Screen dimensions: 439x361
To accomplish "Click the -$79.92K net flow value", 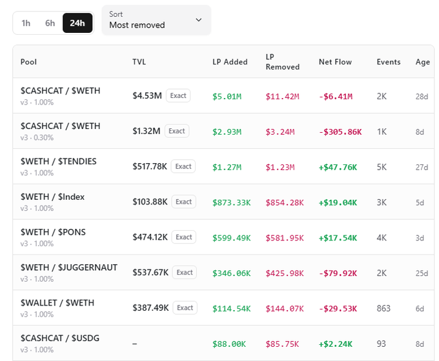I will [338, 273].
